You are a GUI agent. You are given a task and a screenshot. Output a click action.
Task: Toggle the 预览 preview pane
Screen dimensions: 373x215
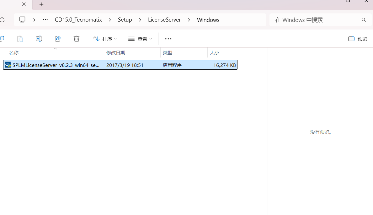[358, 39]
